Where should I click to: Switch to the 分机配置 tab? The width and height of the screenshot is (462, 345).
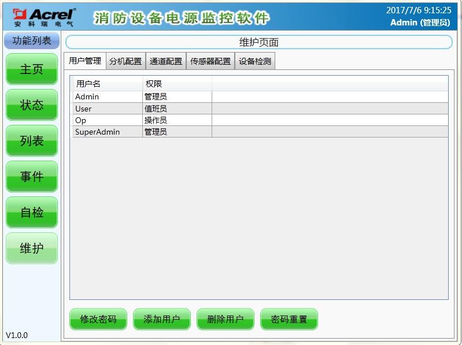126,61
